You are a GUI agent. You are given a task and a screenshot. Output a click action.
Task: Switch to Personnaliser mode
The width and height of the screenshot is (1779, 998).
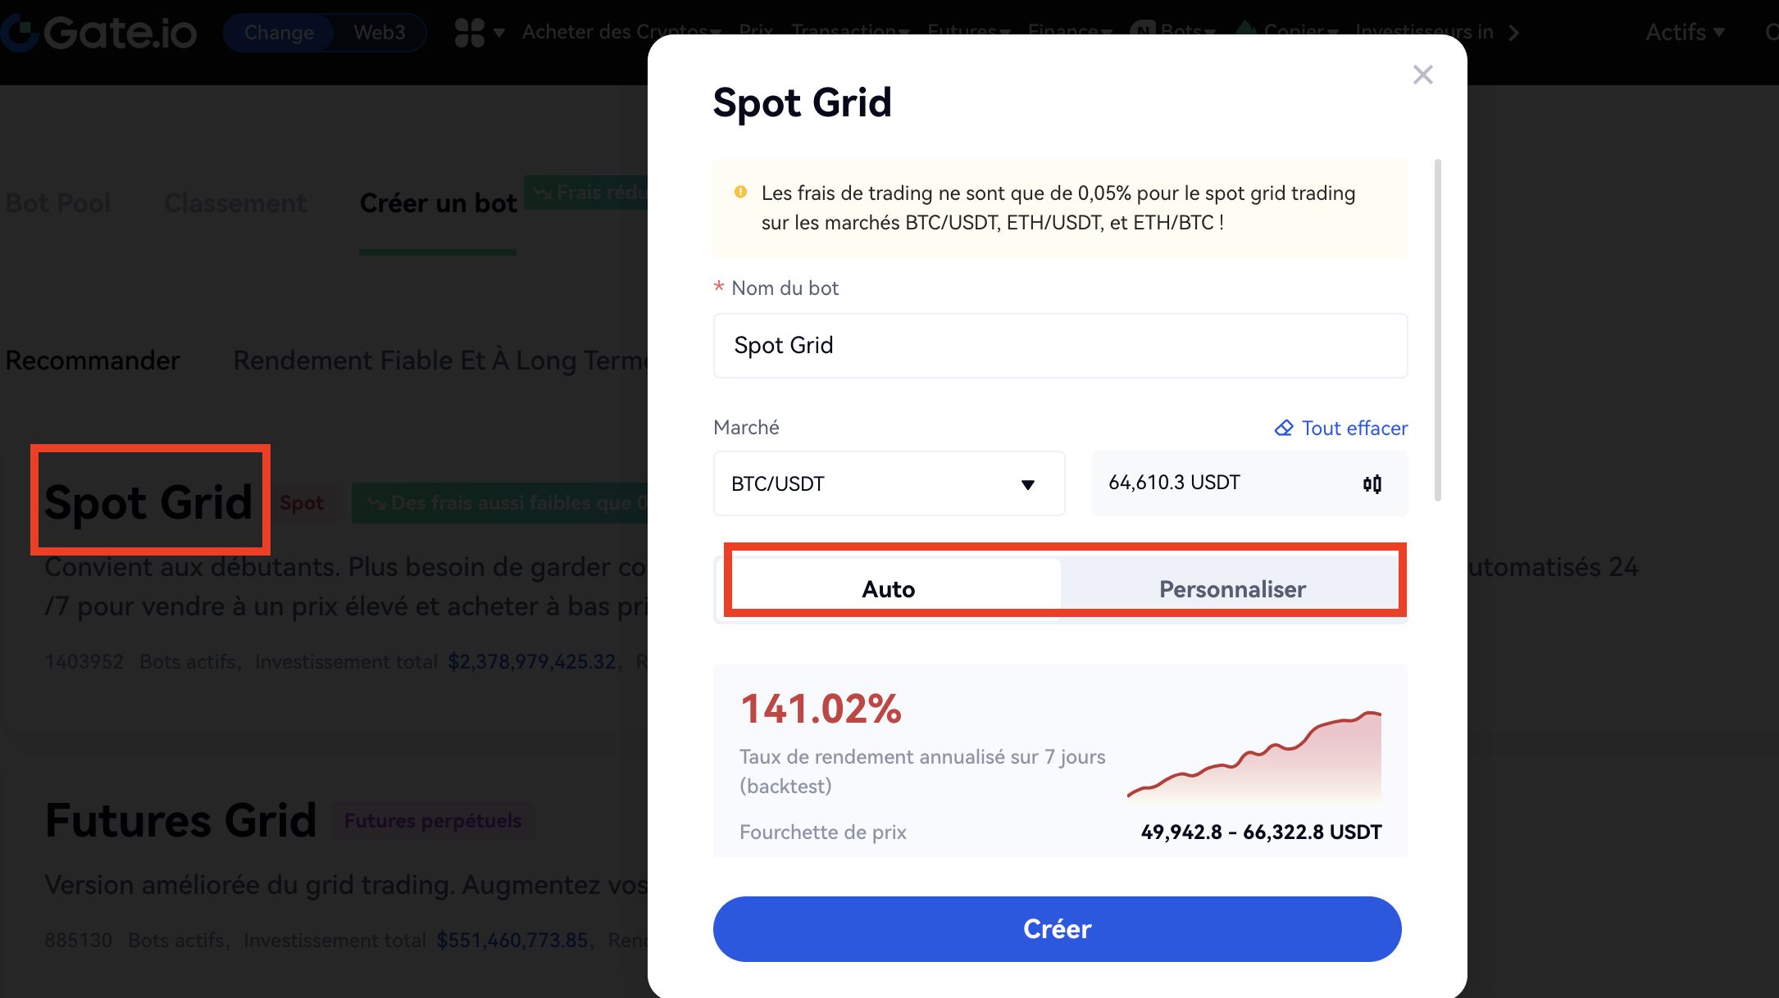click(x=1231, y=589)
